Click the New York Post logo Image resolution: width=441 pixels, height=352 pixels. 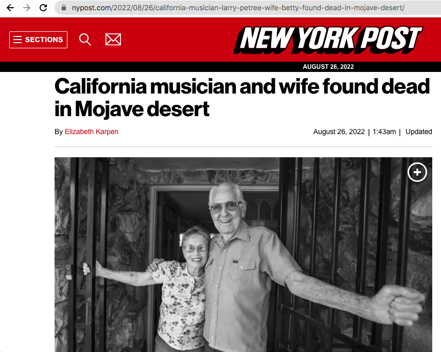[x=328, y=40]
